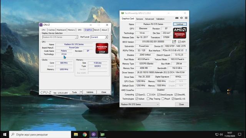246x138 pixels.
Task: Click the CPU-Z taskbar icon
Action: [x=94, y=135]
